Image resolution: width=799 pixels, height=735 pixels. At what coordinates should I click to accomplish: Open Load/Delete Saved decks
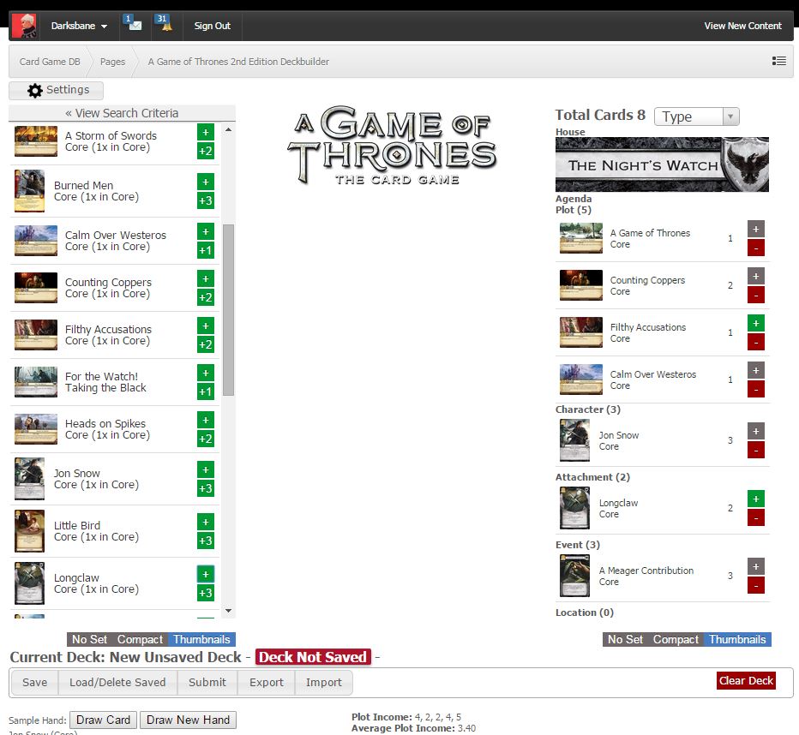[117, 682]
